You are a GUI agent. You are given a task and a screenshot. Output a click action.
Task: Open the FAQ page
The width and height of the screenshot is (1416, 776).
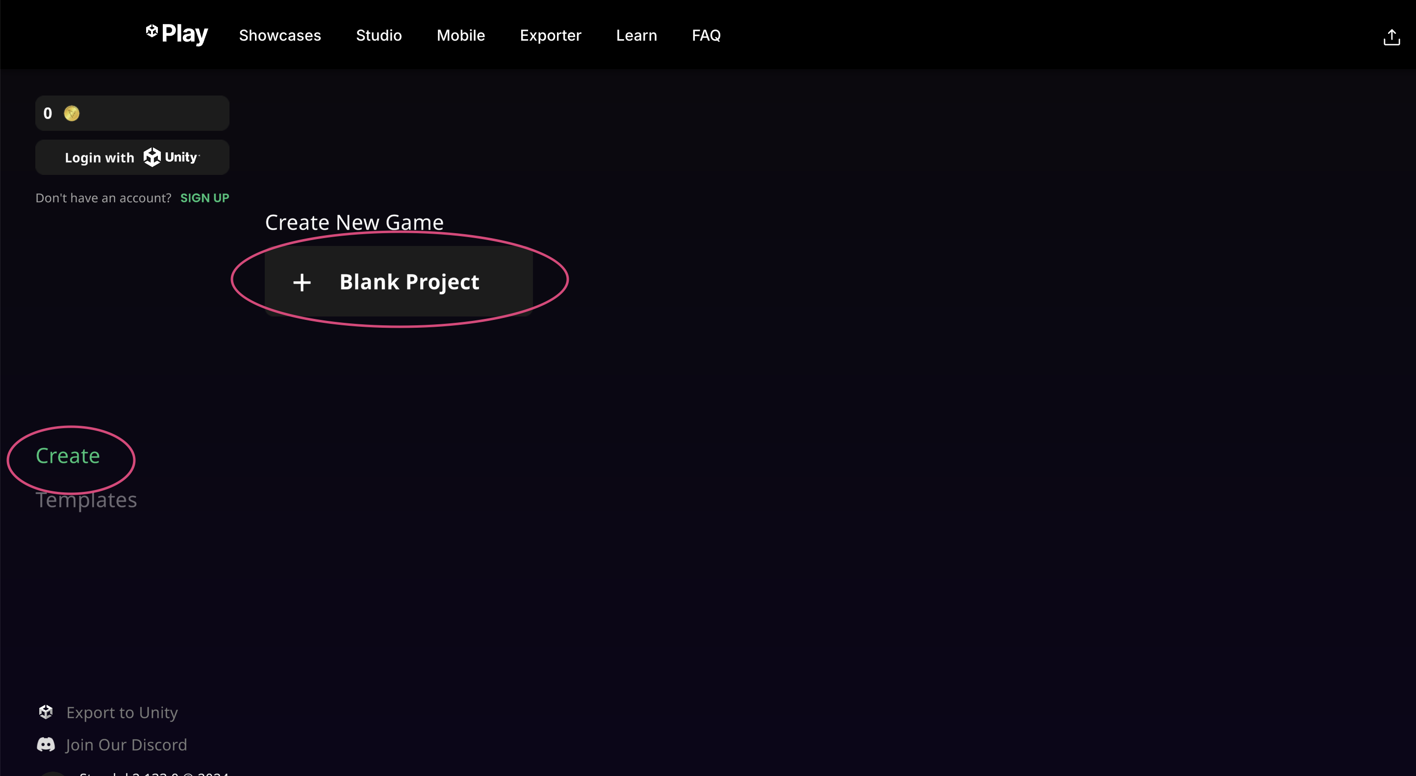click(x=706, y=35)
